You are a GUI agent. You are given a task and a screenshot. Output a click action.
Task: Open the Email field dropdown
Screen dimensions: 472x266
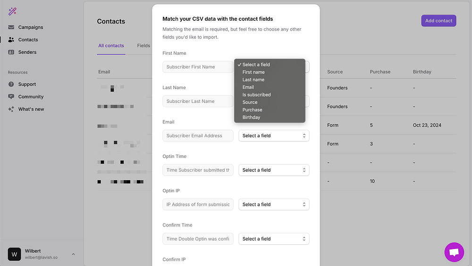274,136
